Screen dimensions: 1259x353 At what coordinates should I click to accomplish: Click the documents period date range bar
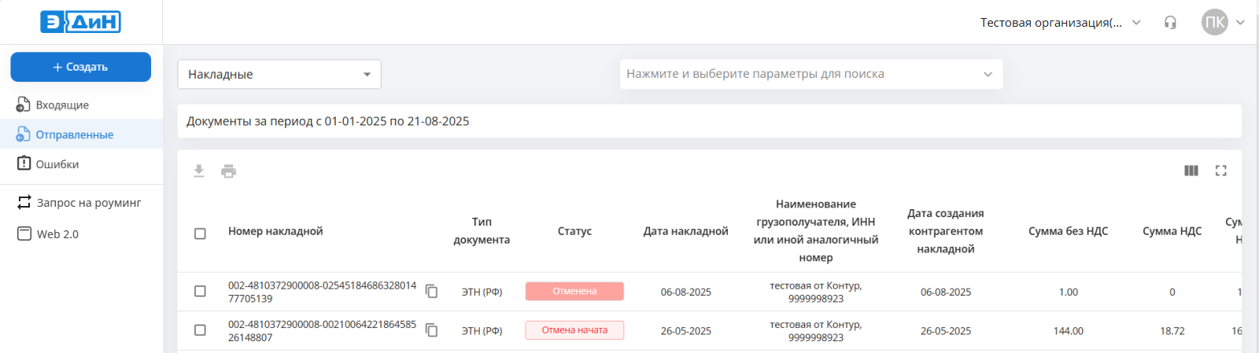(708, 121)
